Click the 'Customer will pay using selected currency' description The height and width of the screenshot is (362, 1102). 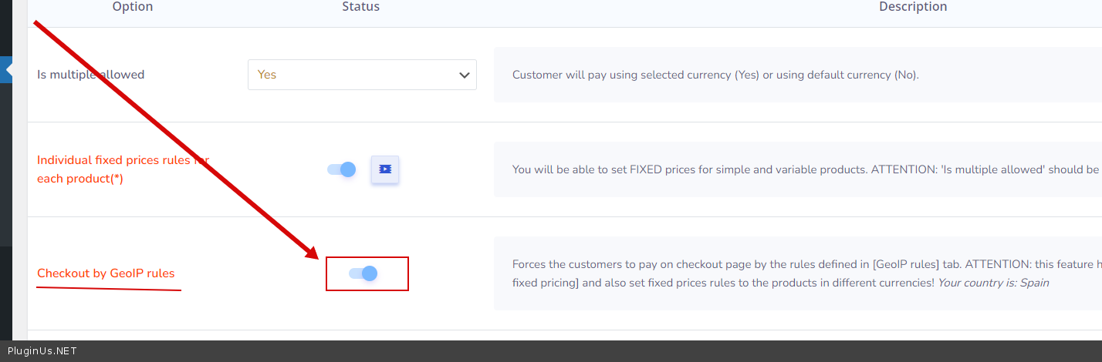[715, 75]
